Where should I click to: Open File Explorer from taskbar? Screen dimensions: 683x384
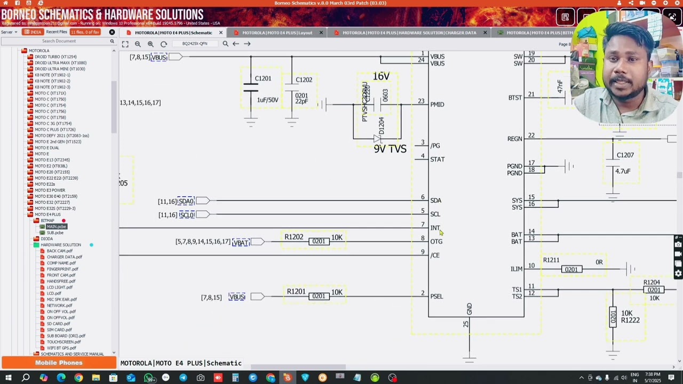[x=96, y=378]
